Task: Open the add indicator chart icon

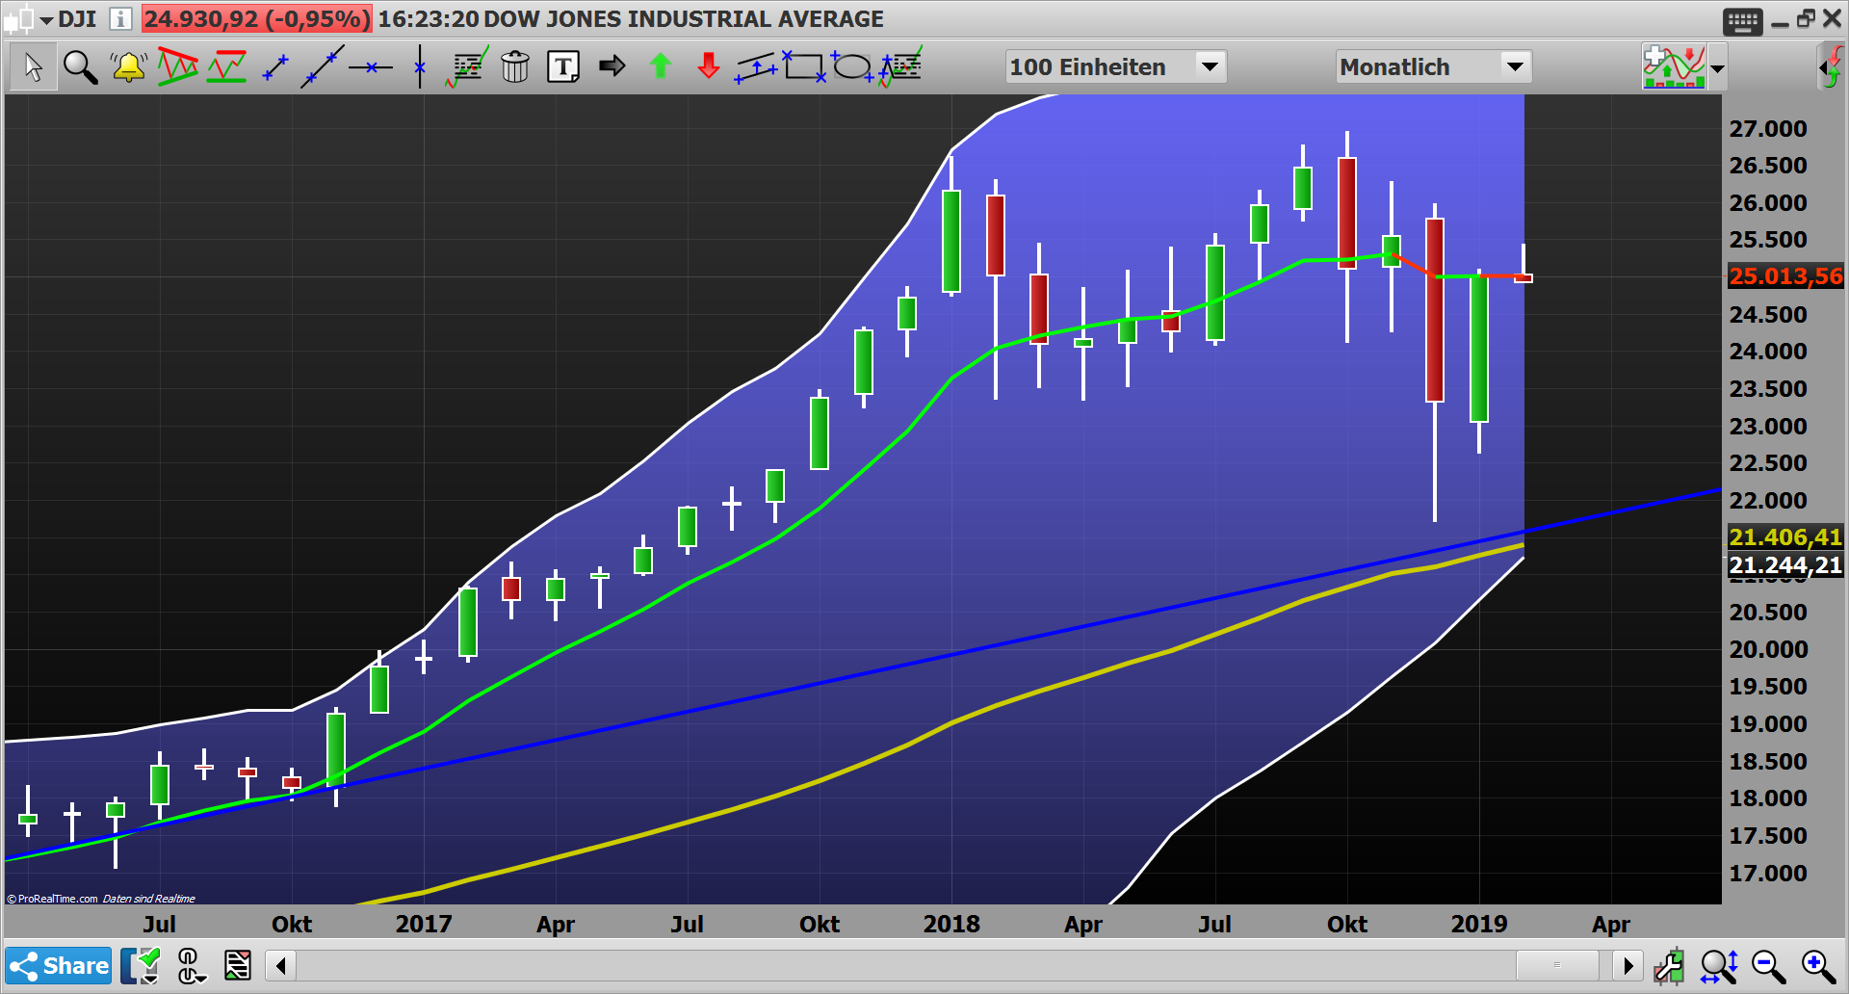Action: tap(1674, 67)
